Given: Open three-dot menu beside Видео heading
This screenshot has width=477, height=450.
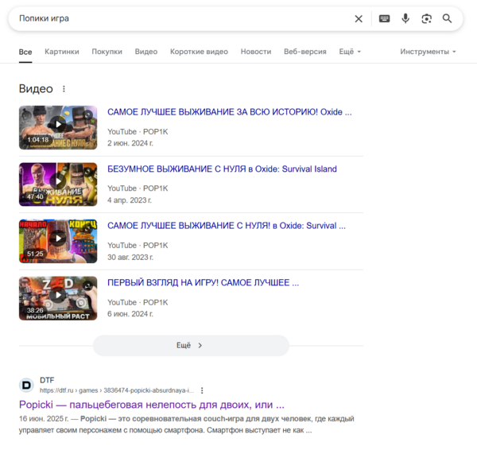Looking at the screenshot, I should tap(64, 89).
